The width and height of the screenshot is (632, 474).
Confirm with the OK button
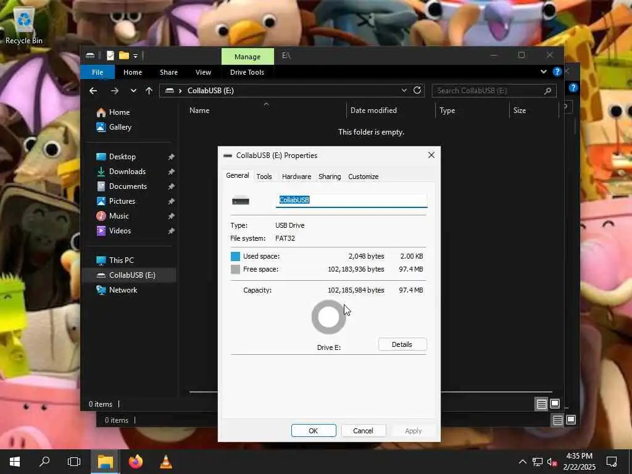[314, 430]
